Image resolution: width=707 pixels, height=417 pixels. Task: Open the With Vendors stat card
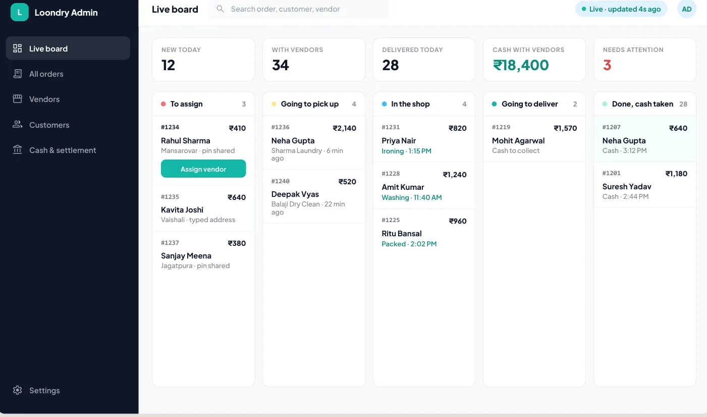pyautogui.click(x=314, y=60)
